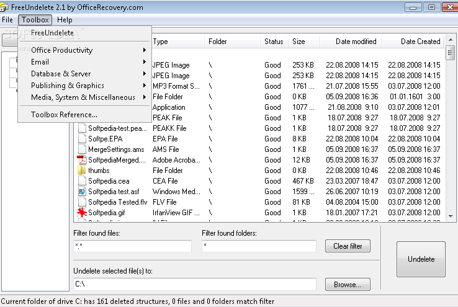Click the FreeUndelete icon in the title bar
The height and width of the screenshot is (307, 458).
point(4,7)
